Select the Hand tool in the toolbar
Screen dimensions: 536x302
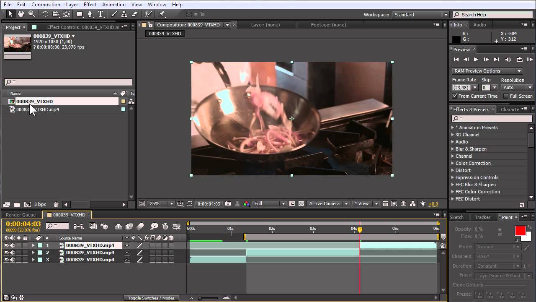pyautogui.click(x=21, y=14)
